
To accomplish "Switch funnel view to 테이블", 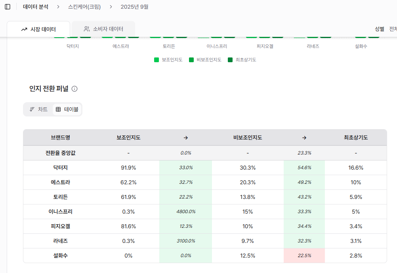I will 67,109.
